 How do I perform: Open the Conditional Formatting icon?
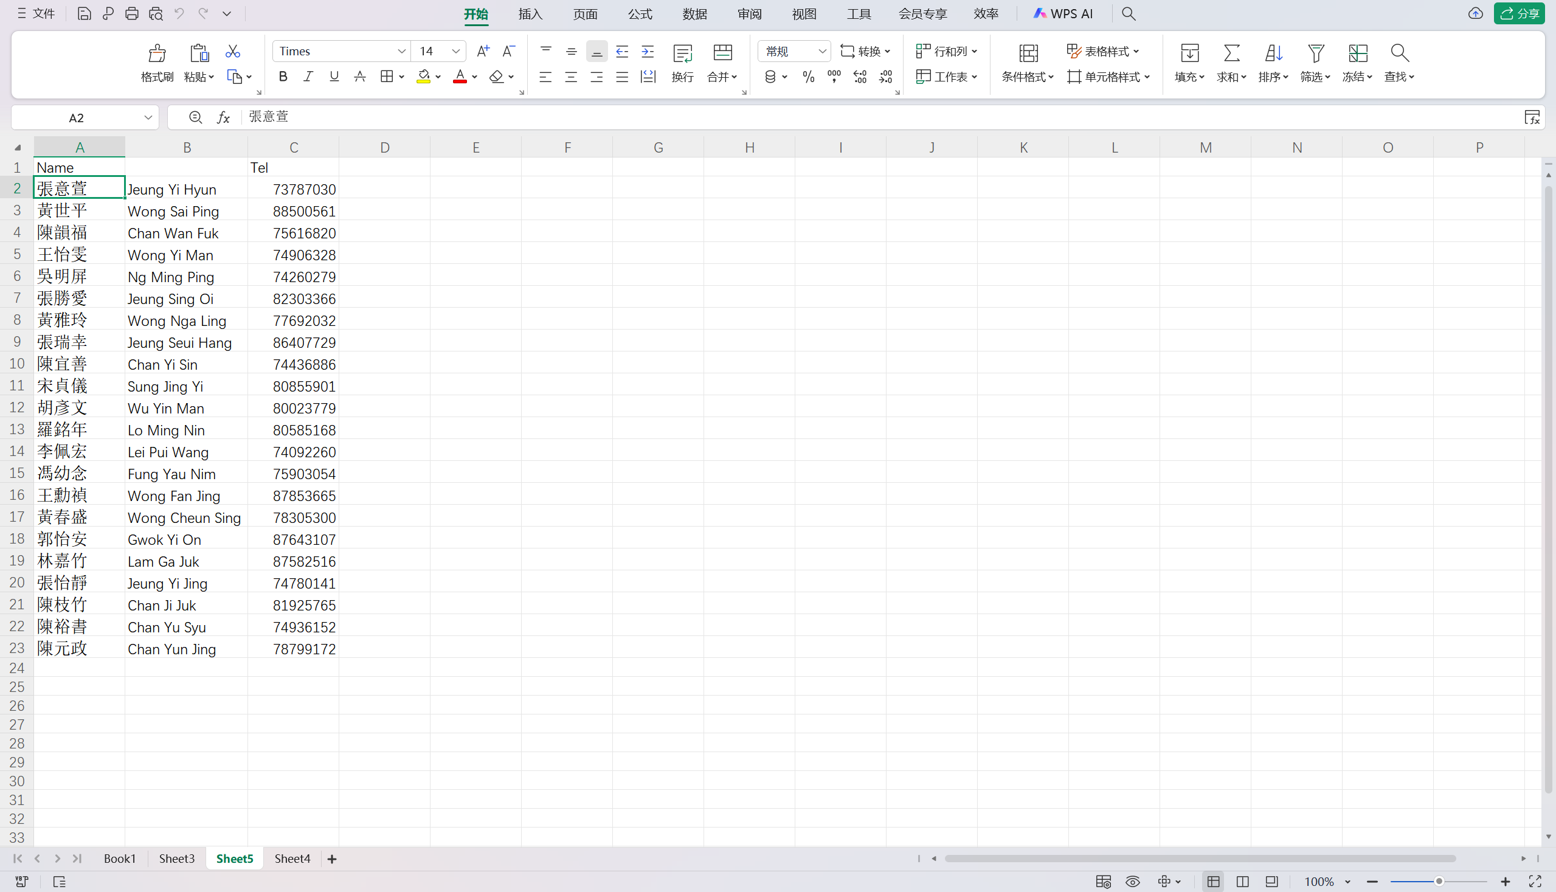[x=1028, y=54]
